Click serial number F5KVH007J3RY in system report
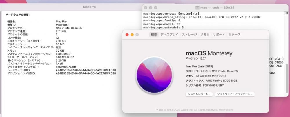 [x=66, y=67]
